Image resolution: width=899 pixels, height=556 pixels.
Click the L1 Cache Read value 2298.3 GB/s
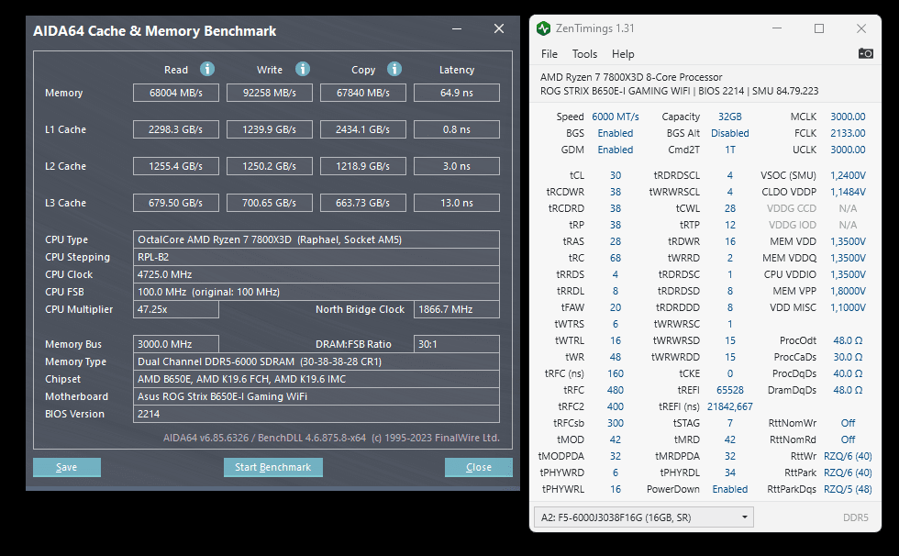point(176,129)
